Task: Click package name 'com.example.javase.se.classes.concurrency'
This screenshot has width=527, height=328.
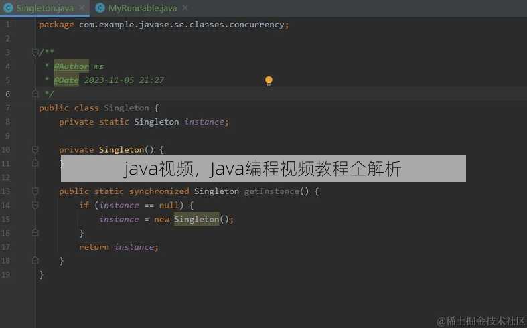Action: point(181,25)
